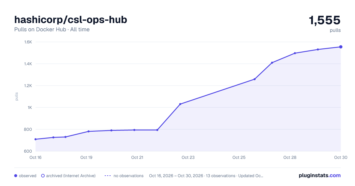Click the date range and observations summary text
The height and width of the screenshot is (186, 355).
click(206, 176)
